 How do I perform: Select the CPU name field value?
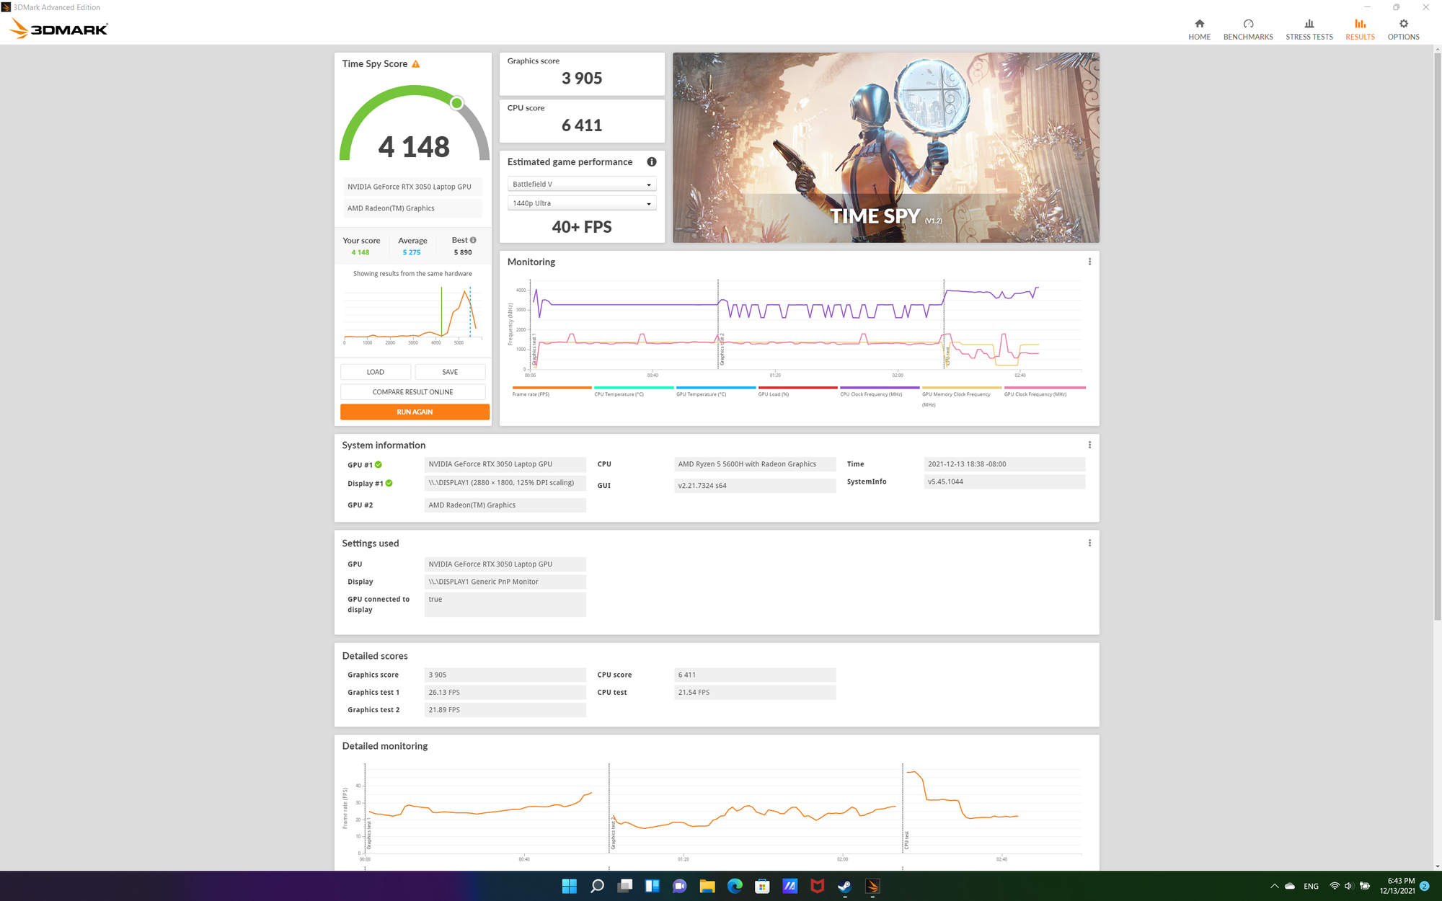[755, 464]
